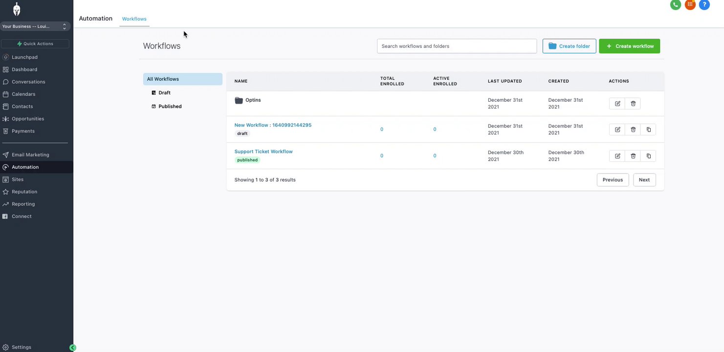
Task: Delete the Optins folder via trash icon
Action: pos(633,104)
